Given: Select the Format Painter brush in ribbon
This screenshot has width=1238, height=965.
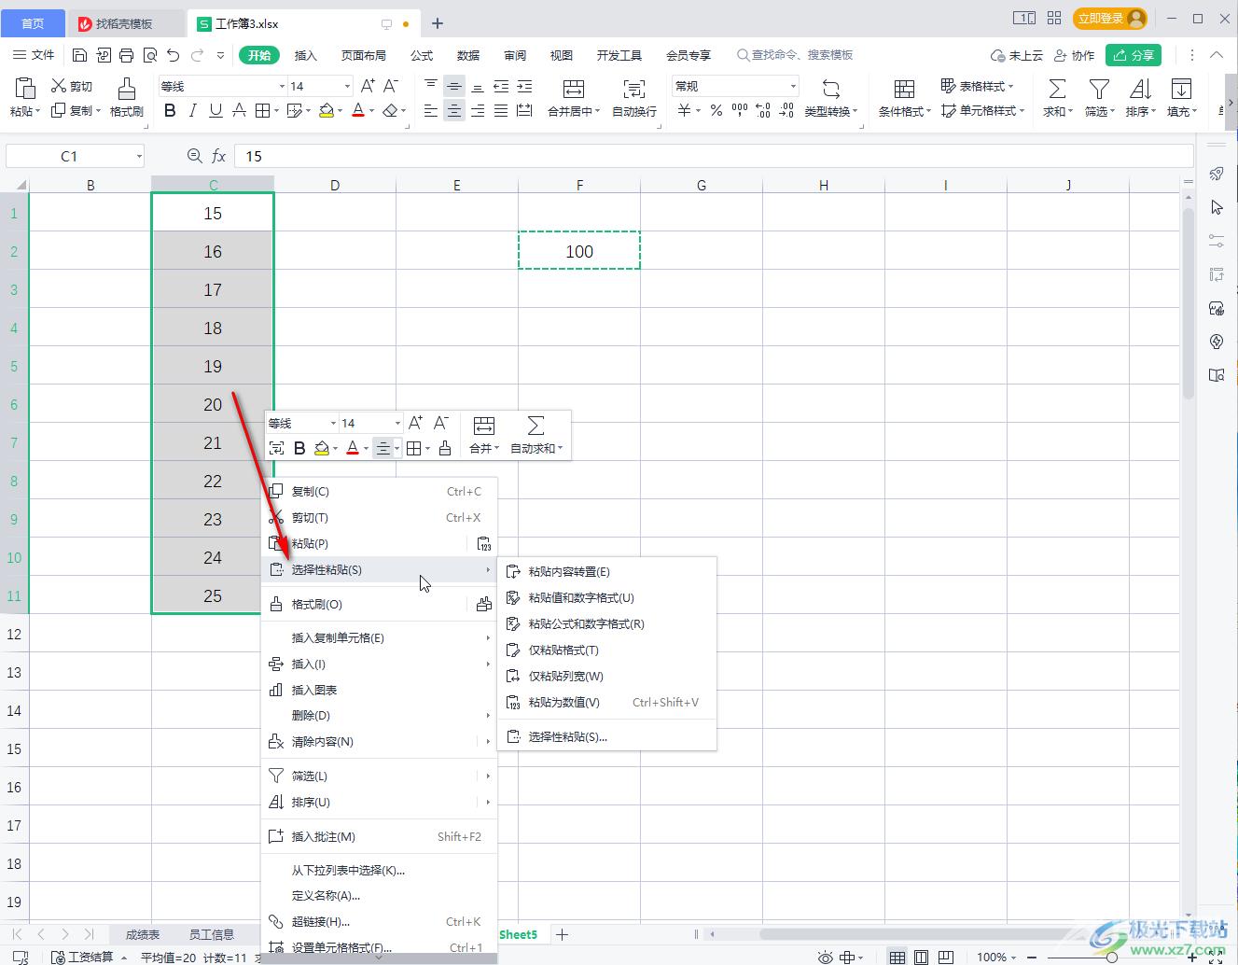Looking at the screenshot, I should coord(126,89).
